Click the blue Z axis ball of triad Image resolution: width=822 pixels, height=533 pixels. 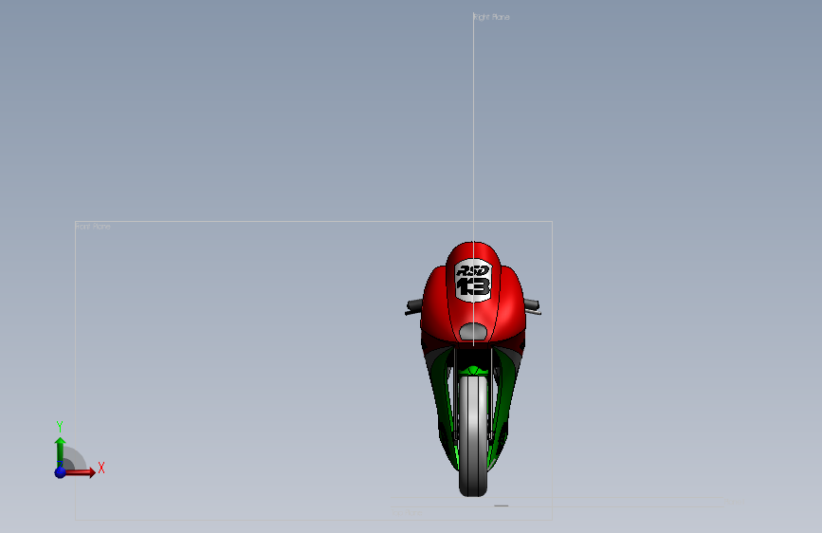(61, 472)
